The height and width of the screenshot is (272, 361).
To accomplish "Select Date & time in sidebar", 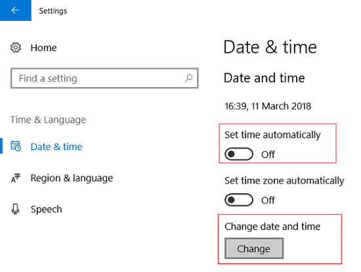I will 56,147.
